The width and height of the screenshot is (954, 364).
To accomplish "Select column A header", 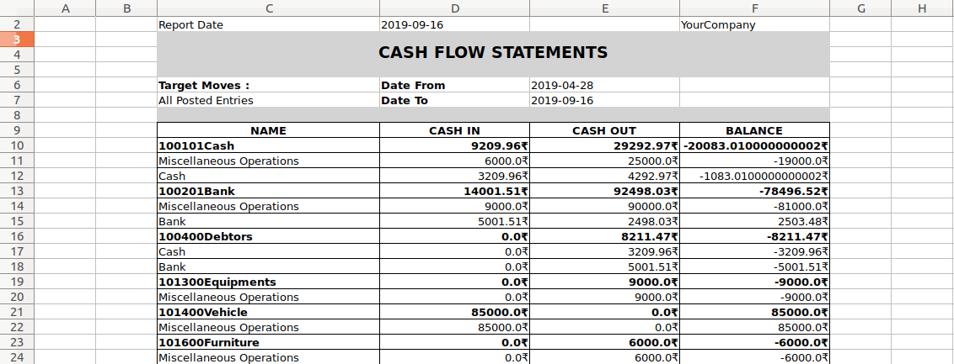I will (x=65, y=8).
